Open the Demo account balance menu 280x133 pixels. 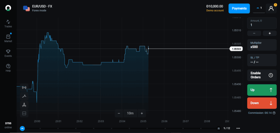[x=215, y=8]
